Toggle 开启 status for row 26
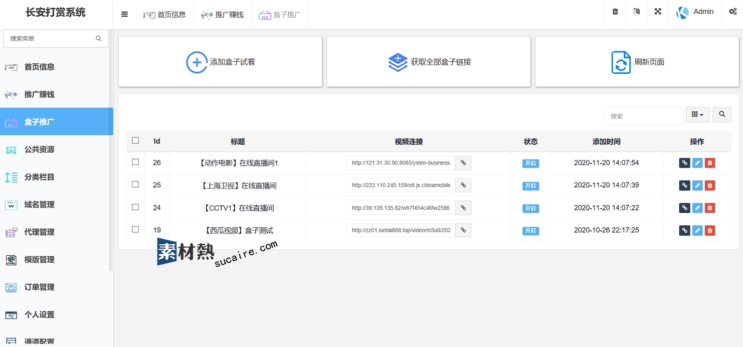 pyautogui.click(x=531, y=163)
